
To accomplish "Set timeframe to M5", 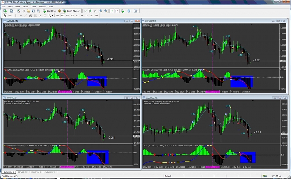I will [x=62, y=15].
